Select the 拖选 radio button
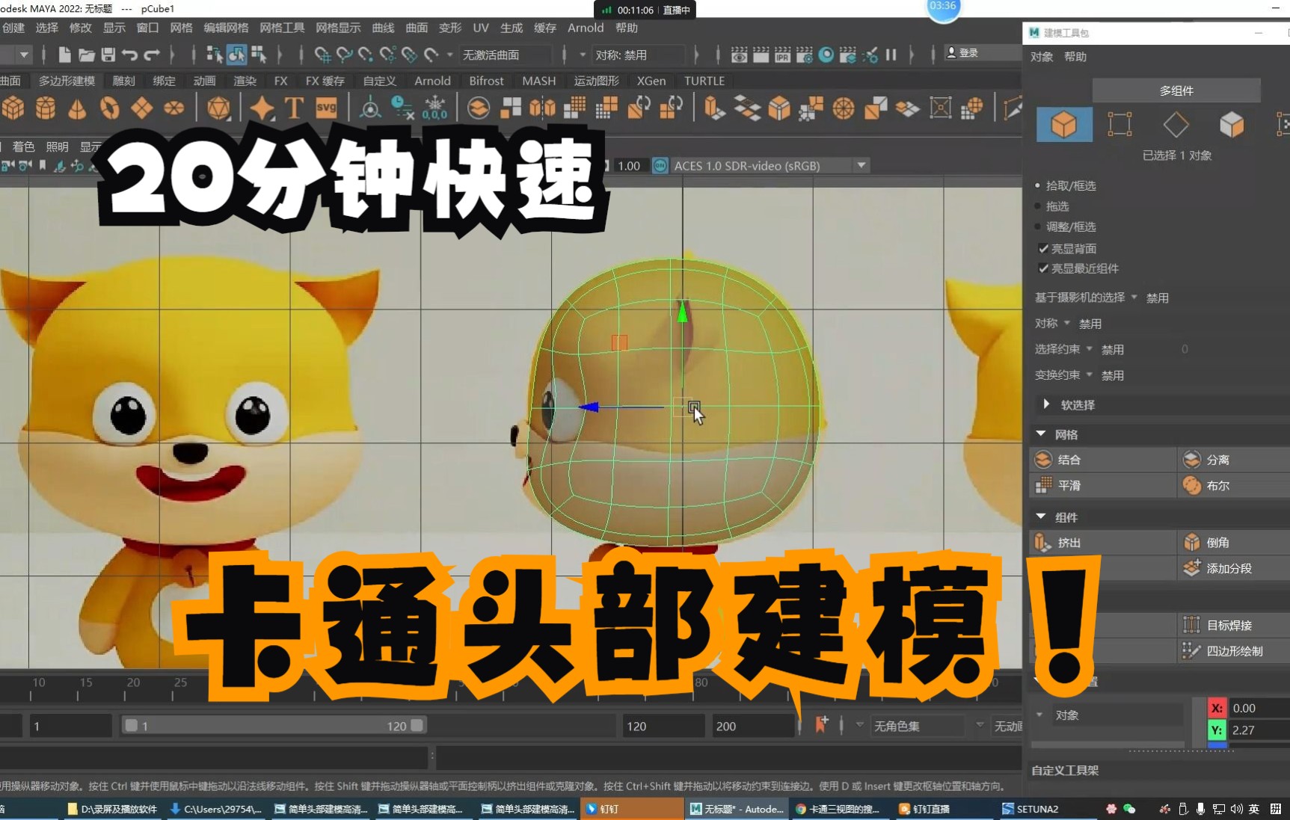1290x820 pixels. click(1038, 206)
